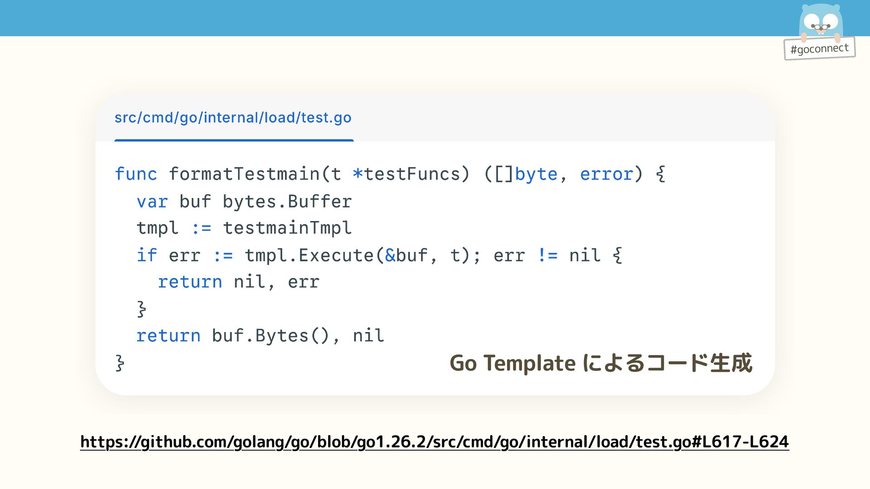The width and height of the screenshot is (870, 489).
Task: Click the buf.Bytes() call
Action: [271, 336]
